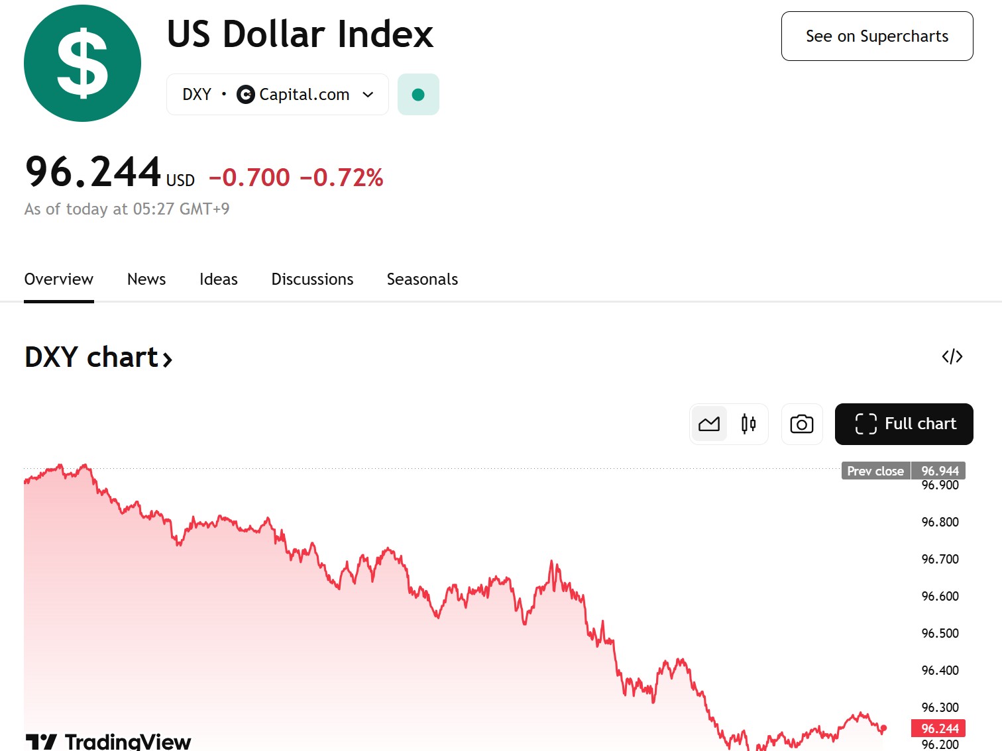View the Seasonals tab
The width and height of the screenshot is (1002, 751).
click(x=422, y=279)
